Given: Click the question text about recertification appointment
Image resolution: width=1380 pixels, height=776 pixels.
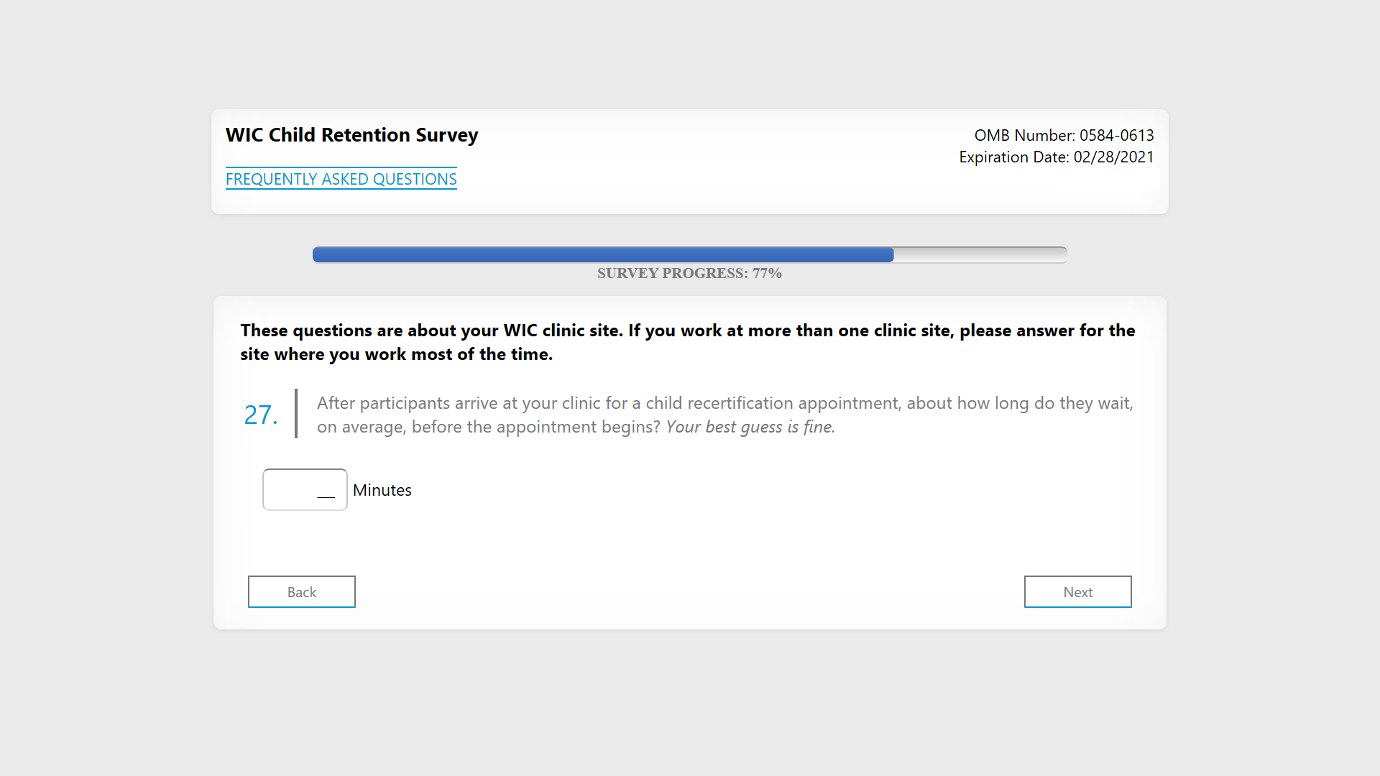Looking at the screenshot, I should point(724,403).
